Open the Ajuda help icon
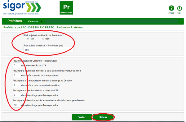Screen dimensions: 186x122 (171, 8)
